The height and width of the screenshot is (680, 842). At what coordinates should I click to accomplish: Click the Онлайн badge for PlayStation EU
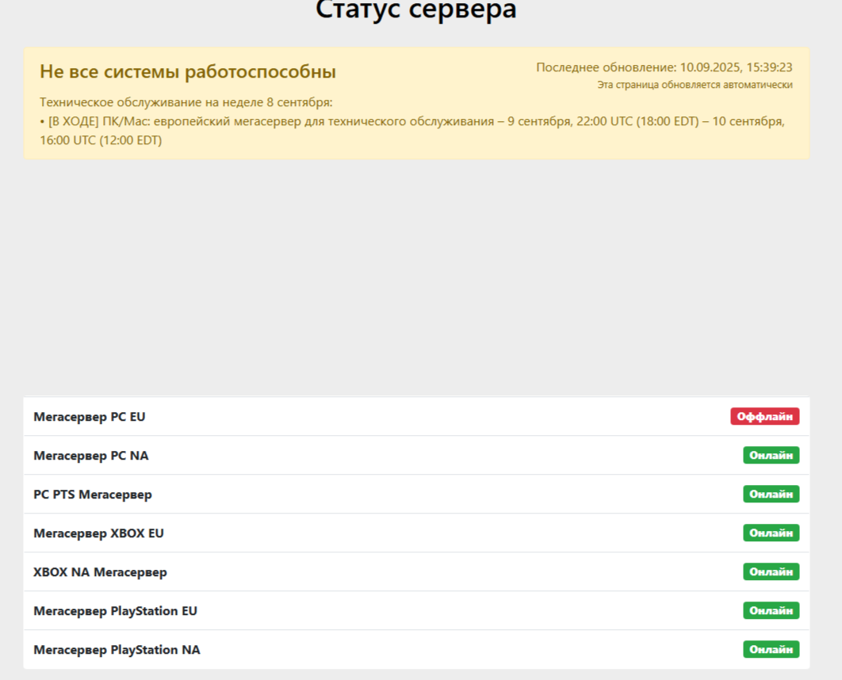771,610
